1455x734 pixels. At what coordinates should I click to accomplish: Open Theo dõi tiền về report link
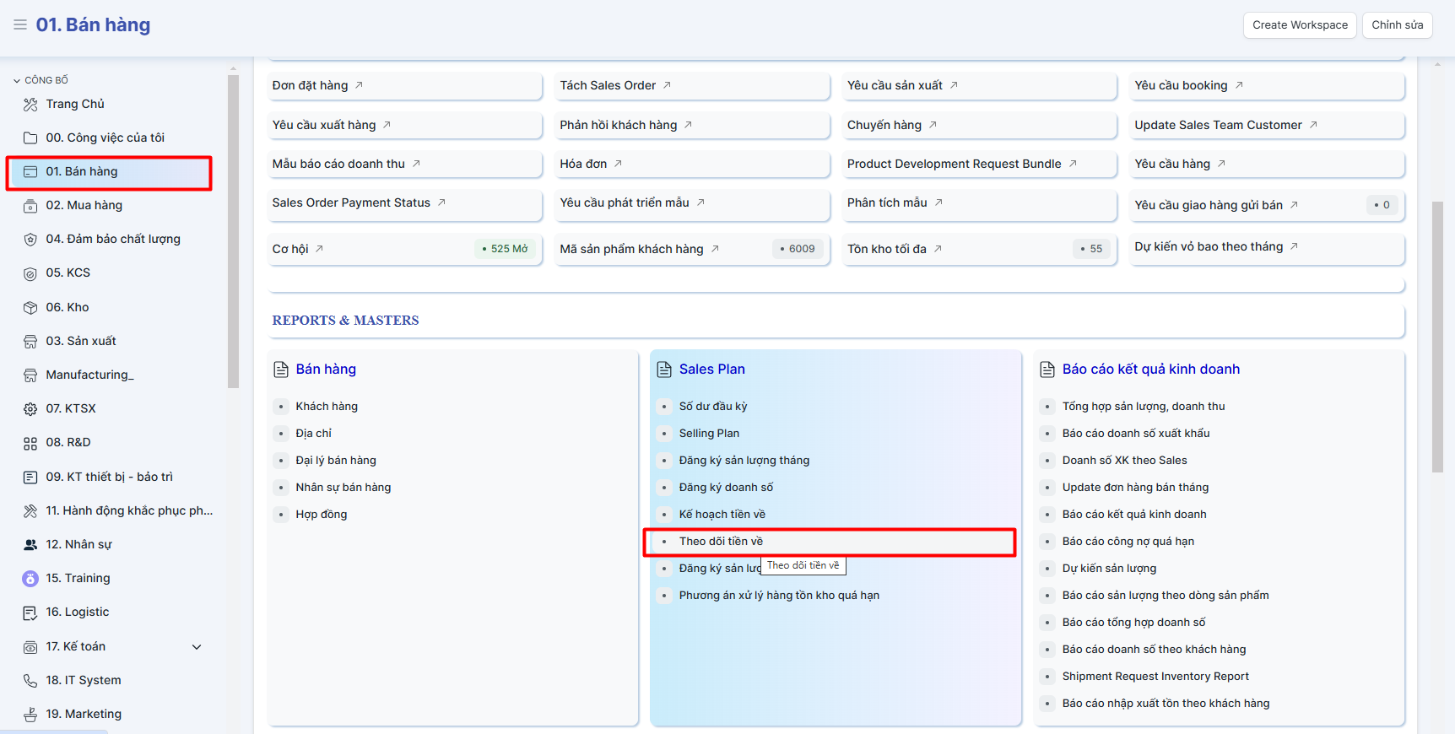721,542
